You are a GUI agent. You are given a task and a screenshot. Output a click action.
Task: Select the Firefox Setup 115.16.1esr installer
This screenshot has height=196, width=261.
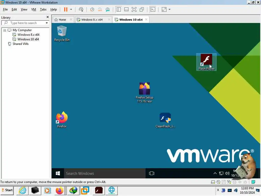click(145, 93)
